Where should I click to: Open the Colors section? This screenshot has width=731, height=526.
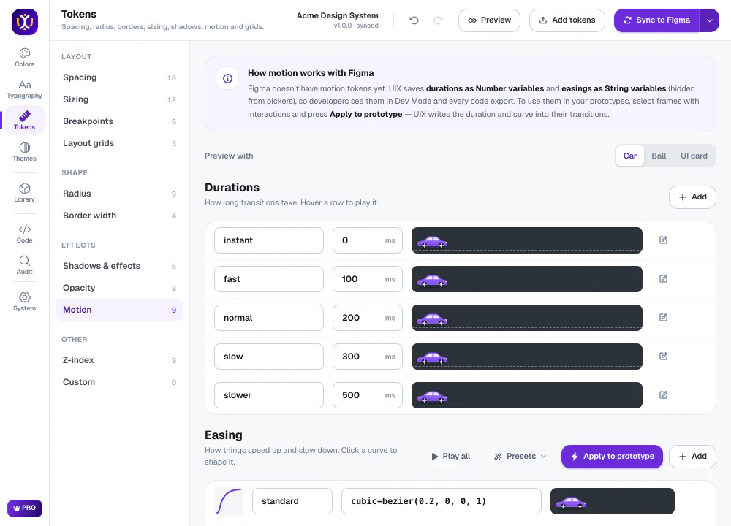point(24,58)
